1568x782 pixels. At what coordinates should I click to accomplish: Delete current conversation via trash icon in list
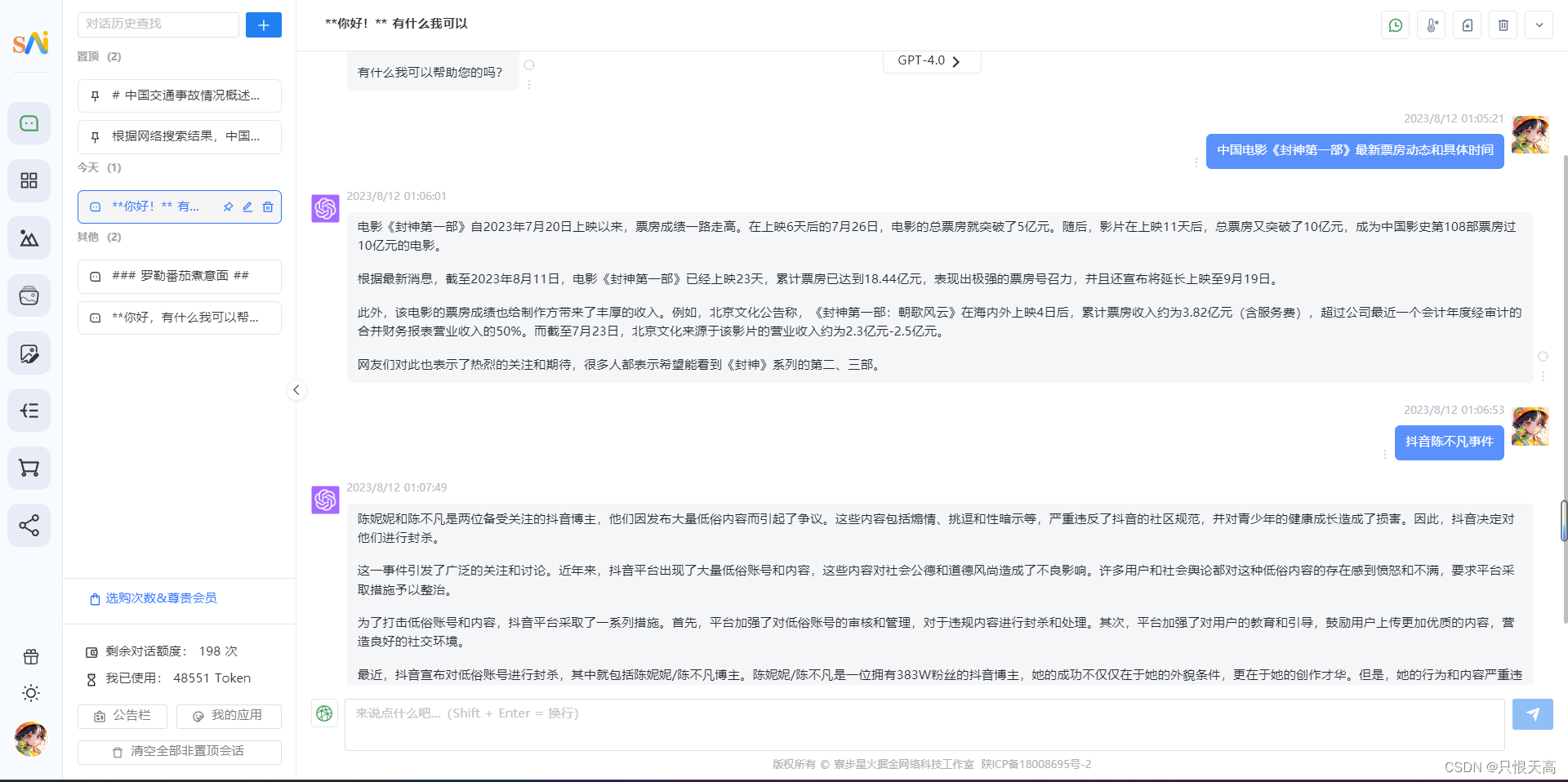pyautogui.click(x=268, y=207)
